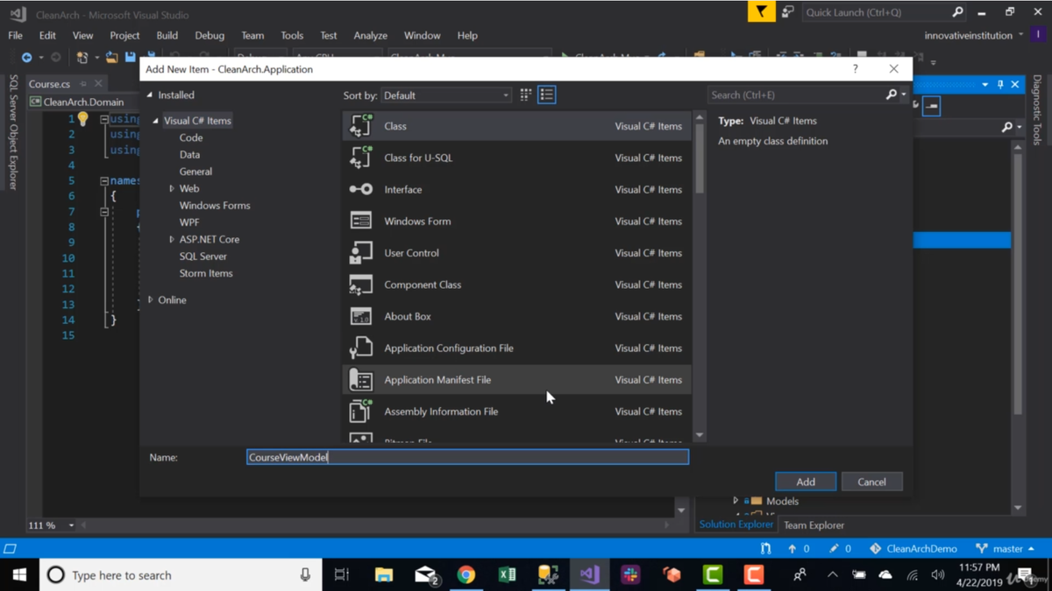Open the Analyze menu
The width and height of the screenshot is (1052, 591).
[370, 35]
